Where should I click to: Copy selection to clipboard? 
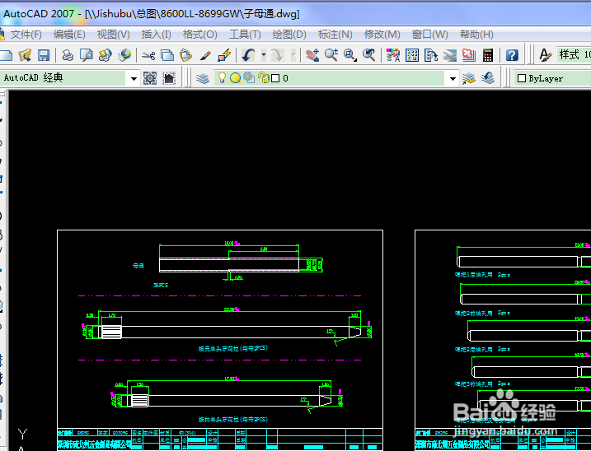pyautogui.click(x=167, y=55)
